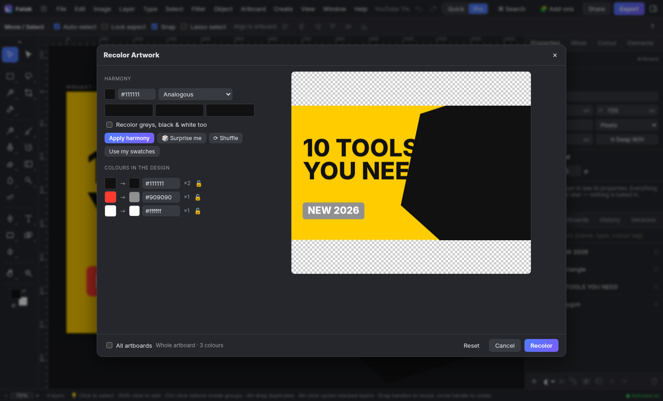Click the recolor preview thumbnail

tap(411, 173)
